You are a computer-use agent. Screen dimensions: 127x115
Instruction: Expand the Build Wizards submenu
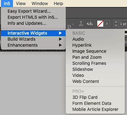33,39
